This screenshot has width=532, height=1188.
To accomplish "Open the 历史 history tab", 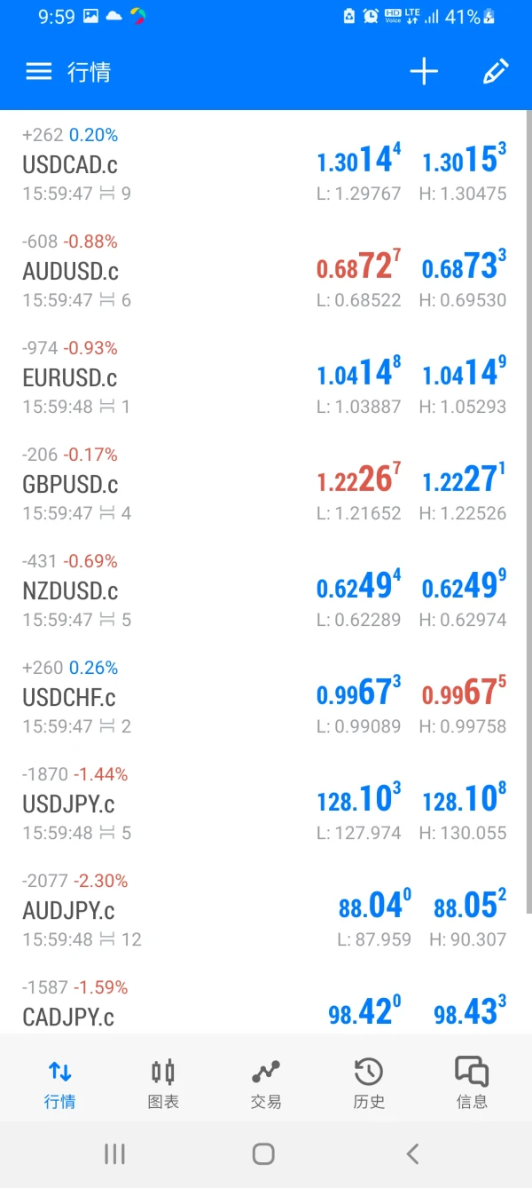I will (x=369, y=1084).
